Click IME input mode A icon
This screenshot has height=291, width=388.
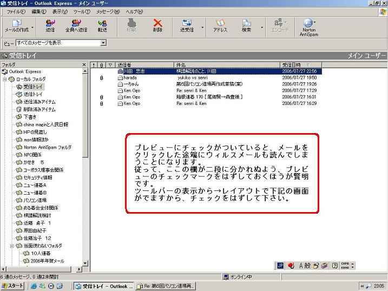coord(301,266)
